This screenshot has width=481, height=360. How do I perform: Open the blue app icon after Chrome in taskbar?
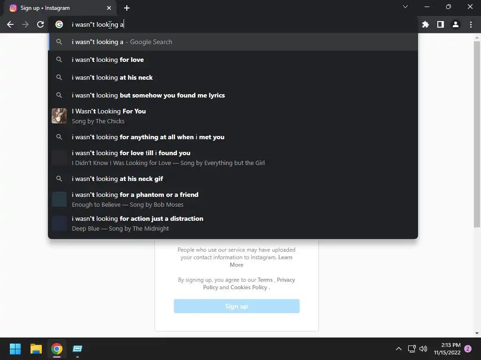coord(78,349)
